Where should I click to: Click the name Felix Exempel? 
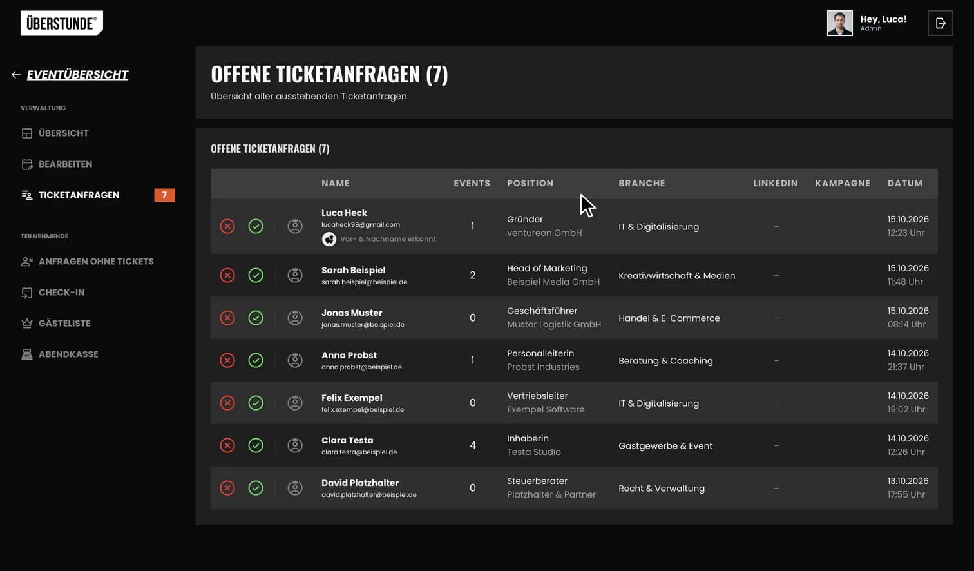click(352, 398)
